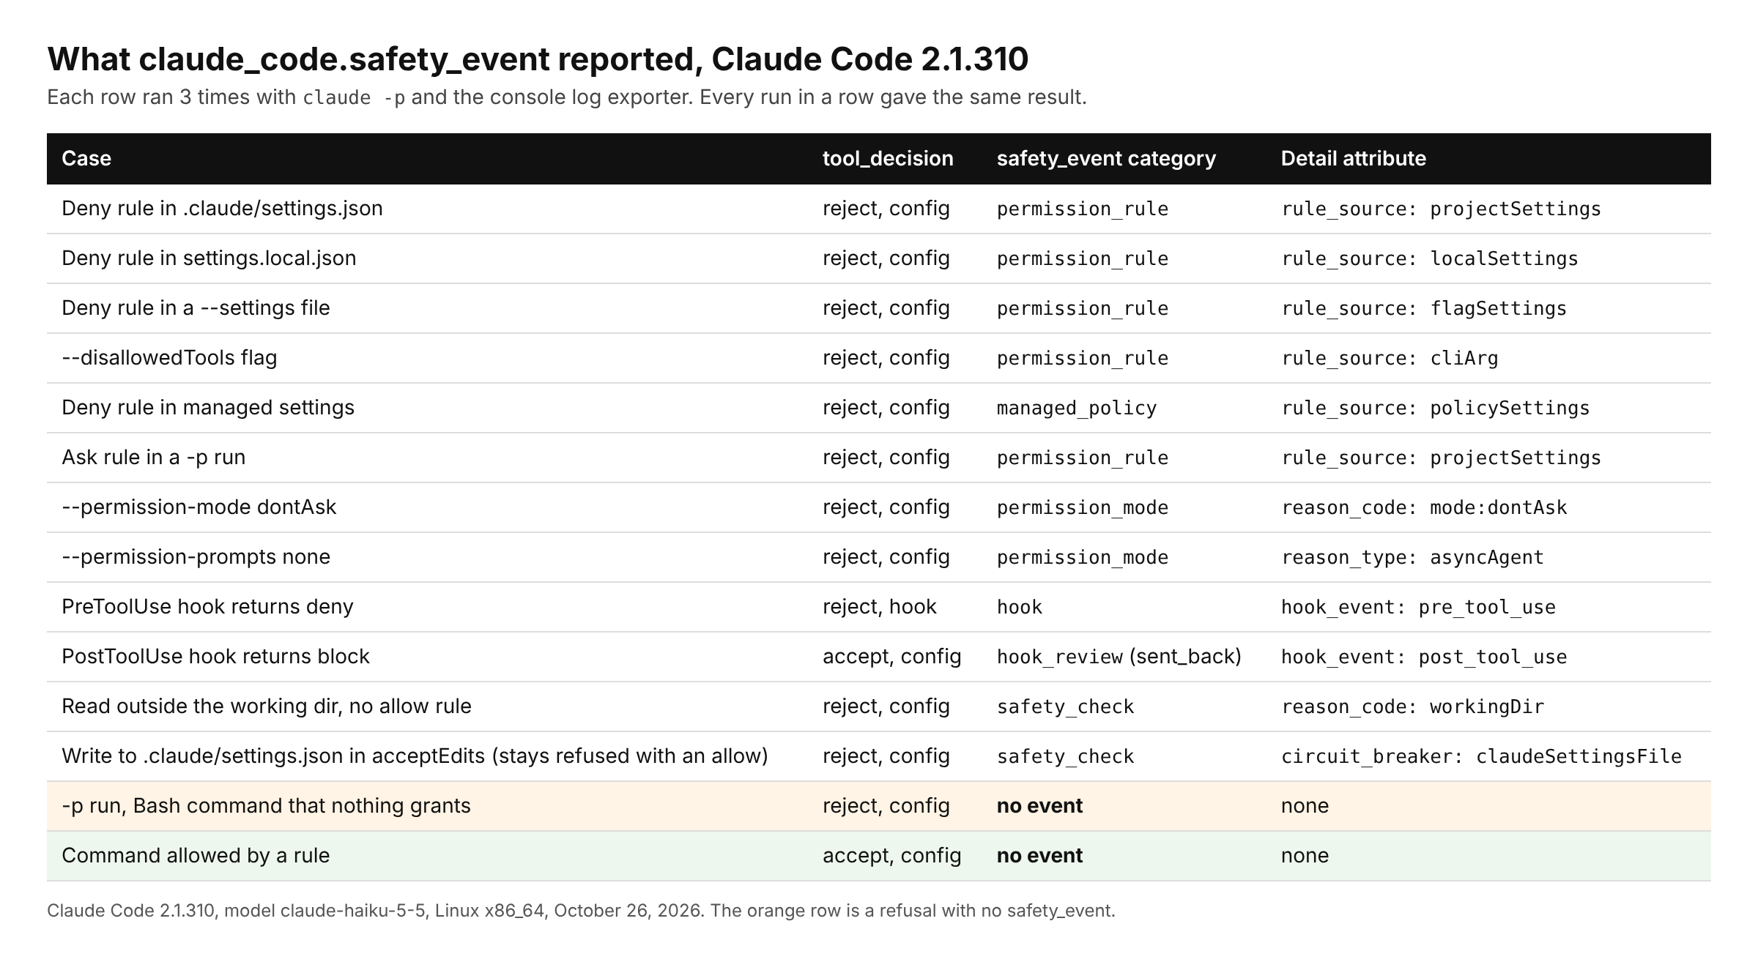Click the footnote 'Claude Code 2.1.310, model claude-haiku-5-5'

(x=581, y=911)
